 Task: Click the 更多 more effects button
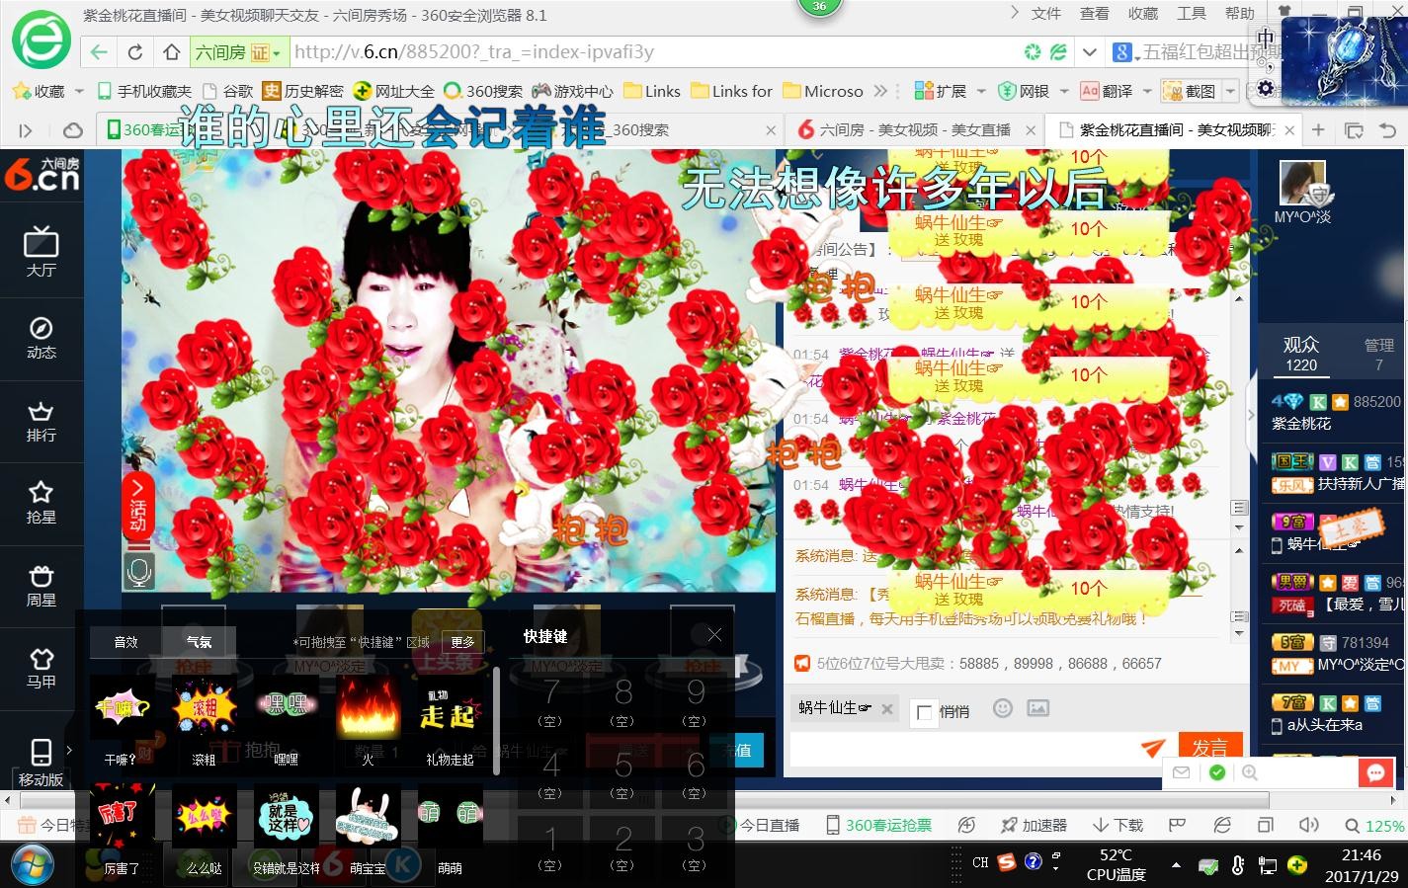463,642
